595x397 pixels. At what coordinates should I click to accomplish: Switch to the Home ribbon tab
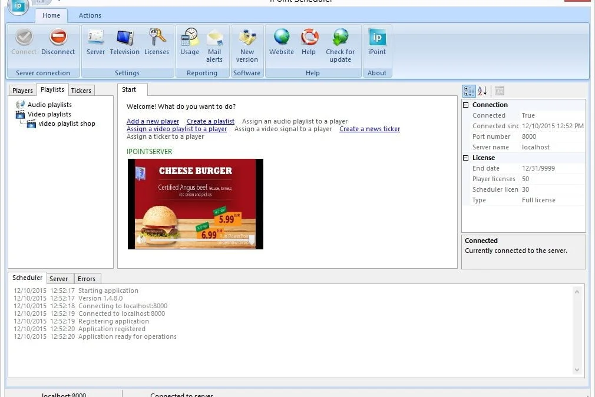[x=51, y=15]
